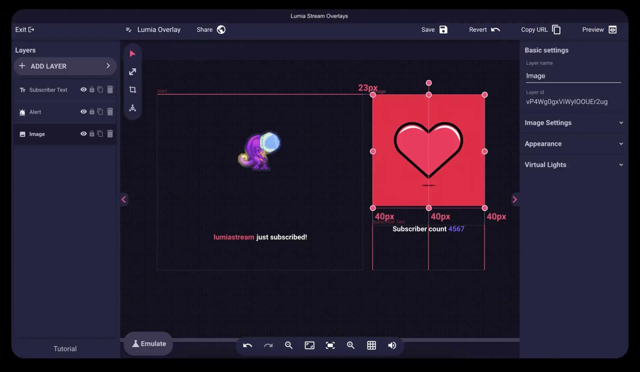Click the aspect ratio icon
The image size is (640, 372).
[x=309, y=345]
